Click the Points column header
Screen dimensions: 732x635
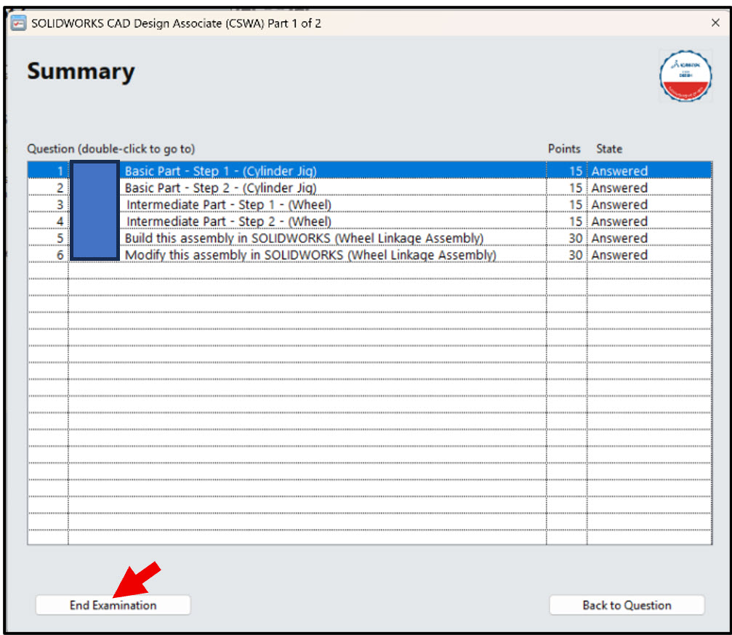563,149
